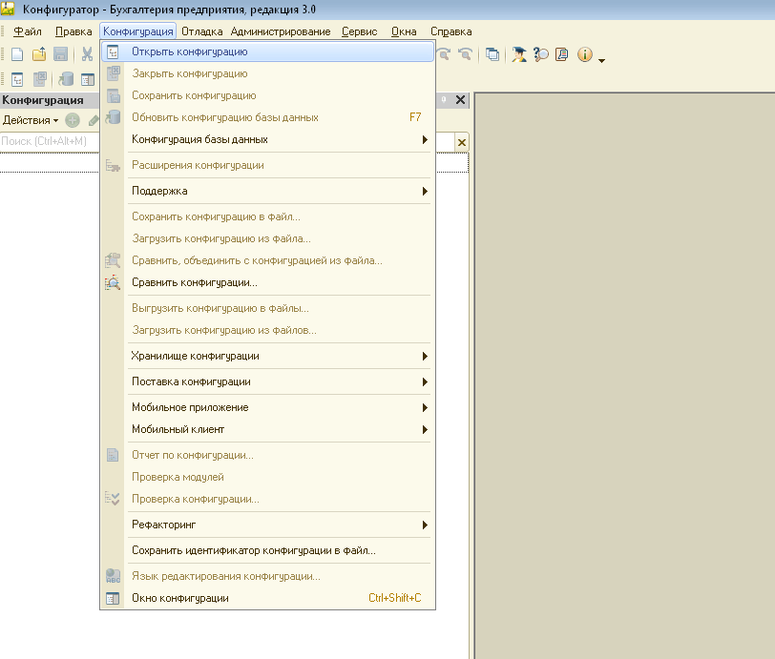Expand the Рефакторинг submenu arrow

coord(425,525)
